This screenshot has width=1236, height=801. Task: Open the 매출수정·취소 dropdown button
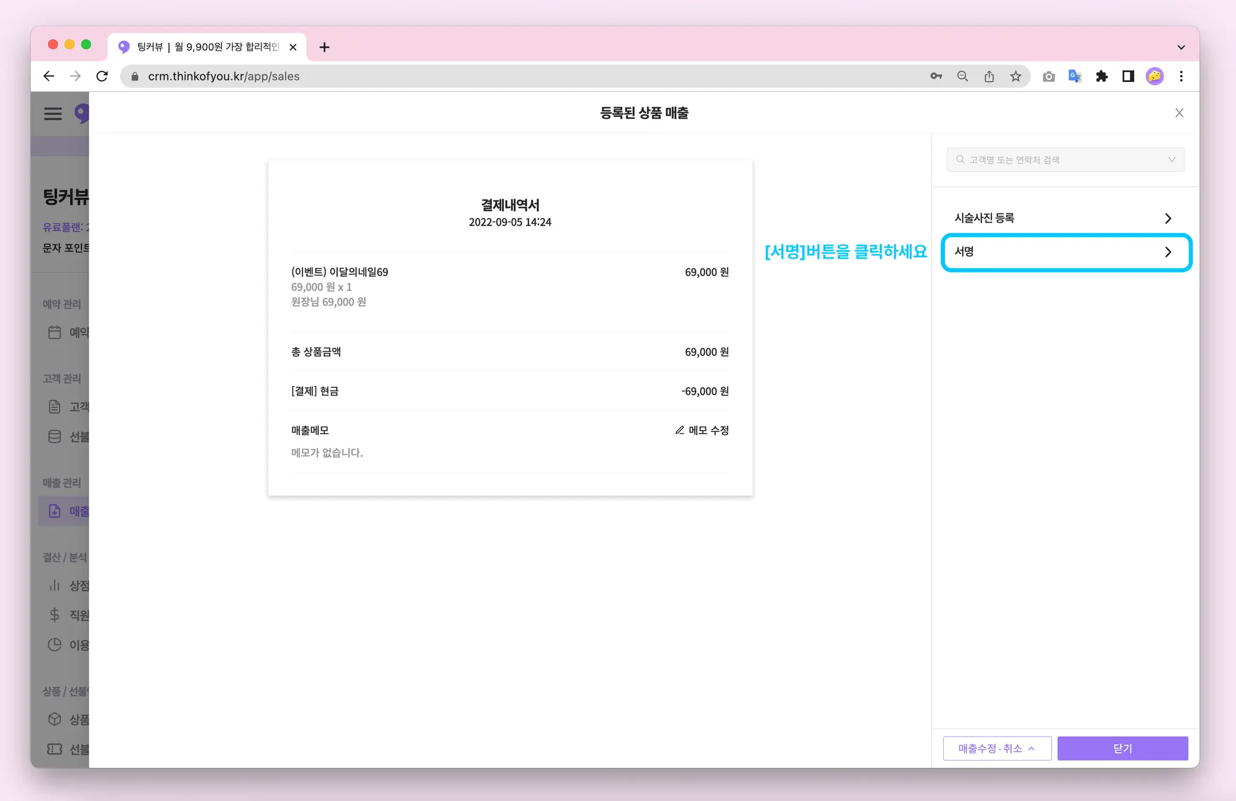point(997,749)
